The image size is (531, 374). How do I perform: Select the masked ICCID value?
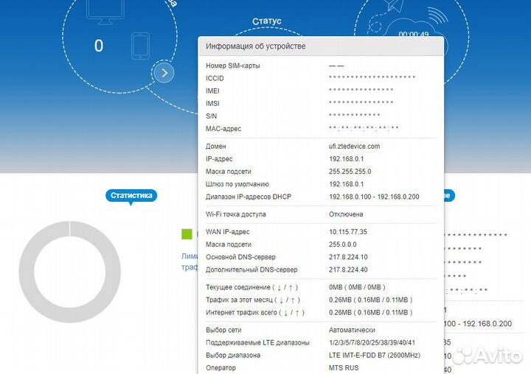pos(372,78)
